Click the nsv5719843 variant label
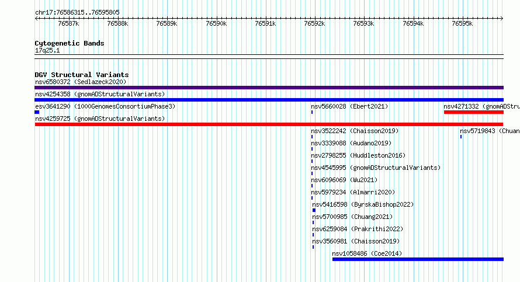This screenshot has height=282, width=520. 490,131
